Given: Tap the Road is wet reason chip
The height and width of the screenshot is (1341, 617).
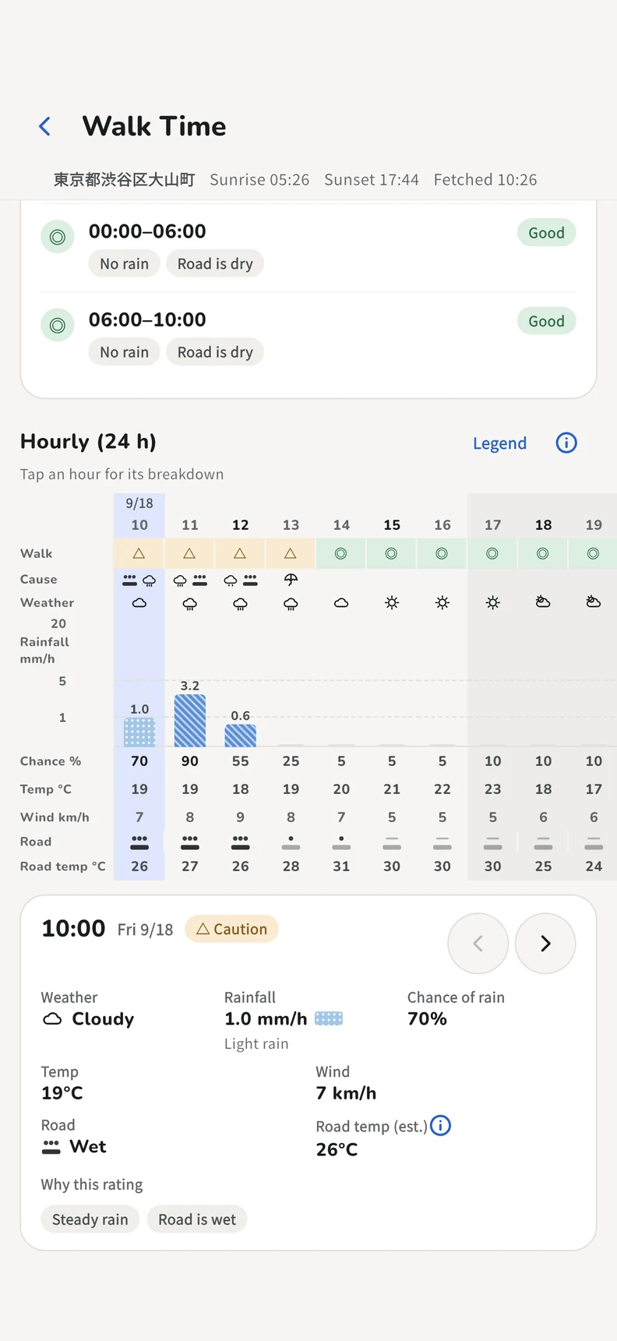Looking at the screenshot, I should [197, 1219].
